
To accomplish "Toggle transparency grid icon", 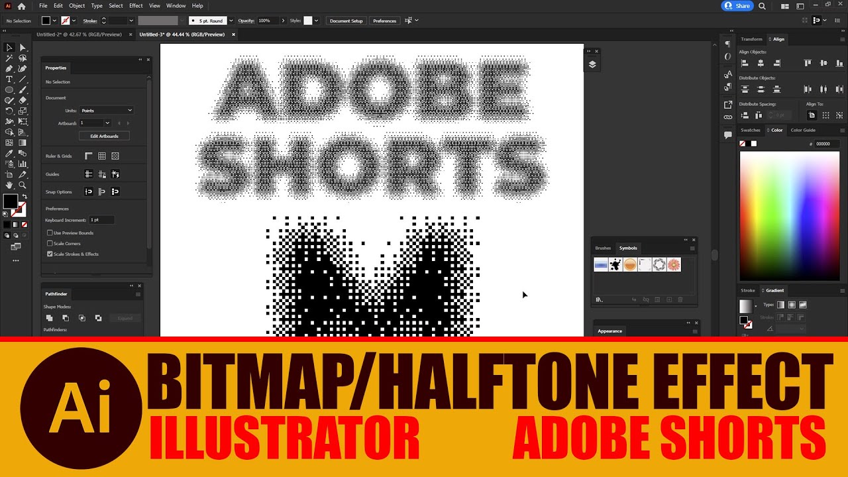I will coord(115,156).
